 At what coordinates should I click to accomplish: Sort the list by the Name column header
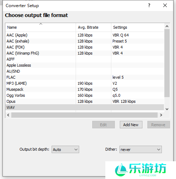41,27
